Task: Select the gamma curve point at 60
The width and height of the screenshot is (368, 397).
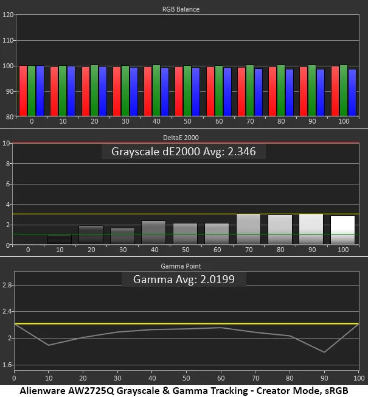Action: pyautogui.click(x=221, y=328)
